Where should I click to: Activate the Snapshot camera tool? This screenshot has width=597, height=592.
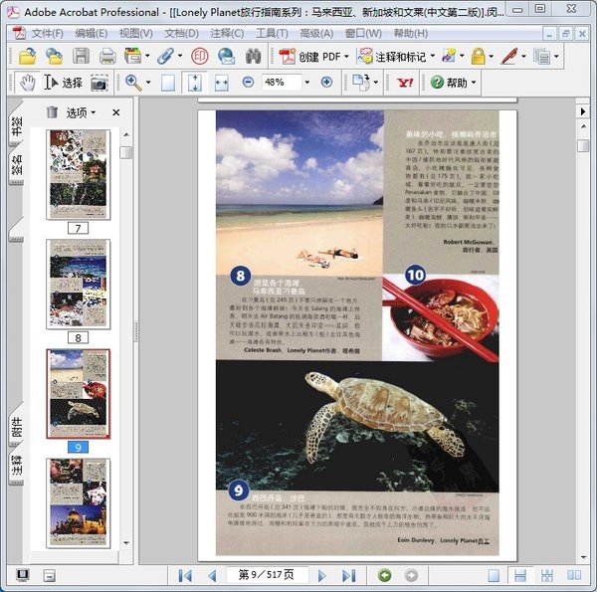pyautogui.click(x=99, y=83)
